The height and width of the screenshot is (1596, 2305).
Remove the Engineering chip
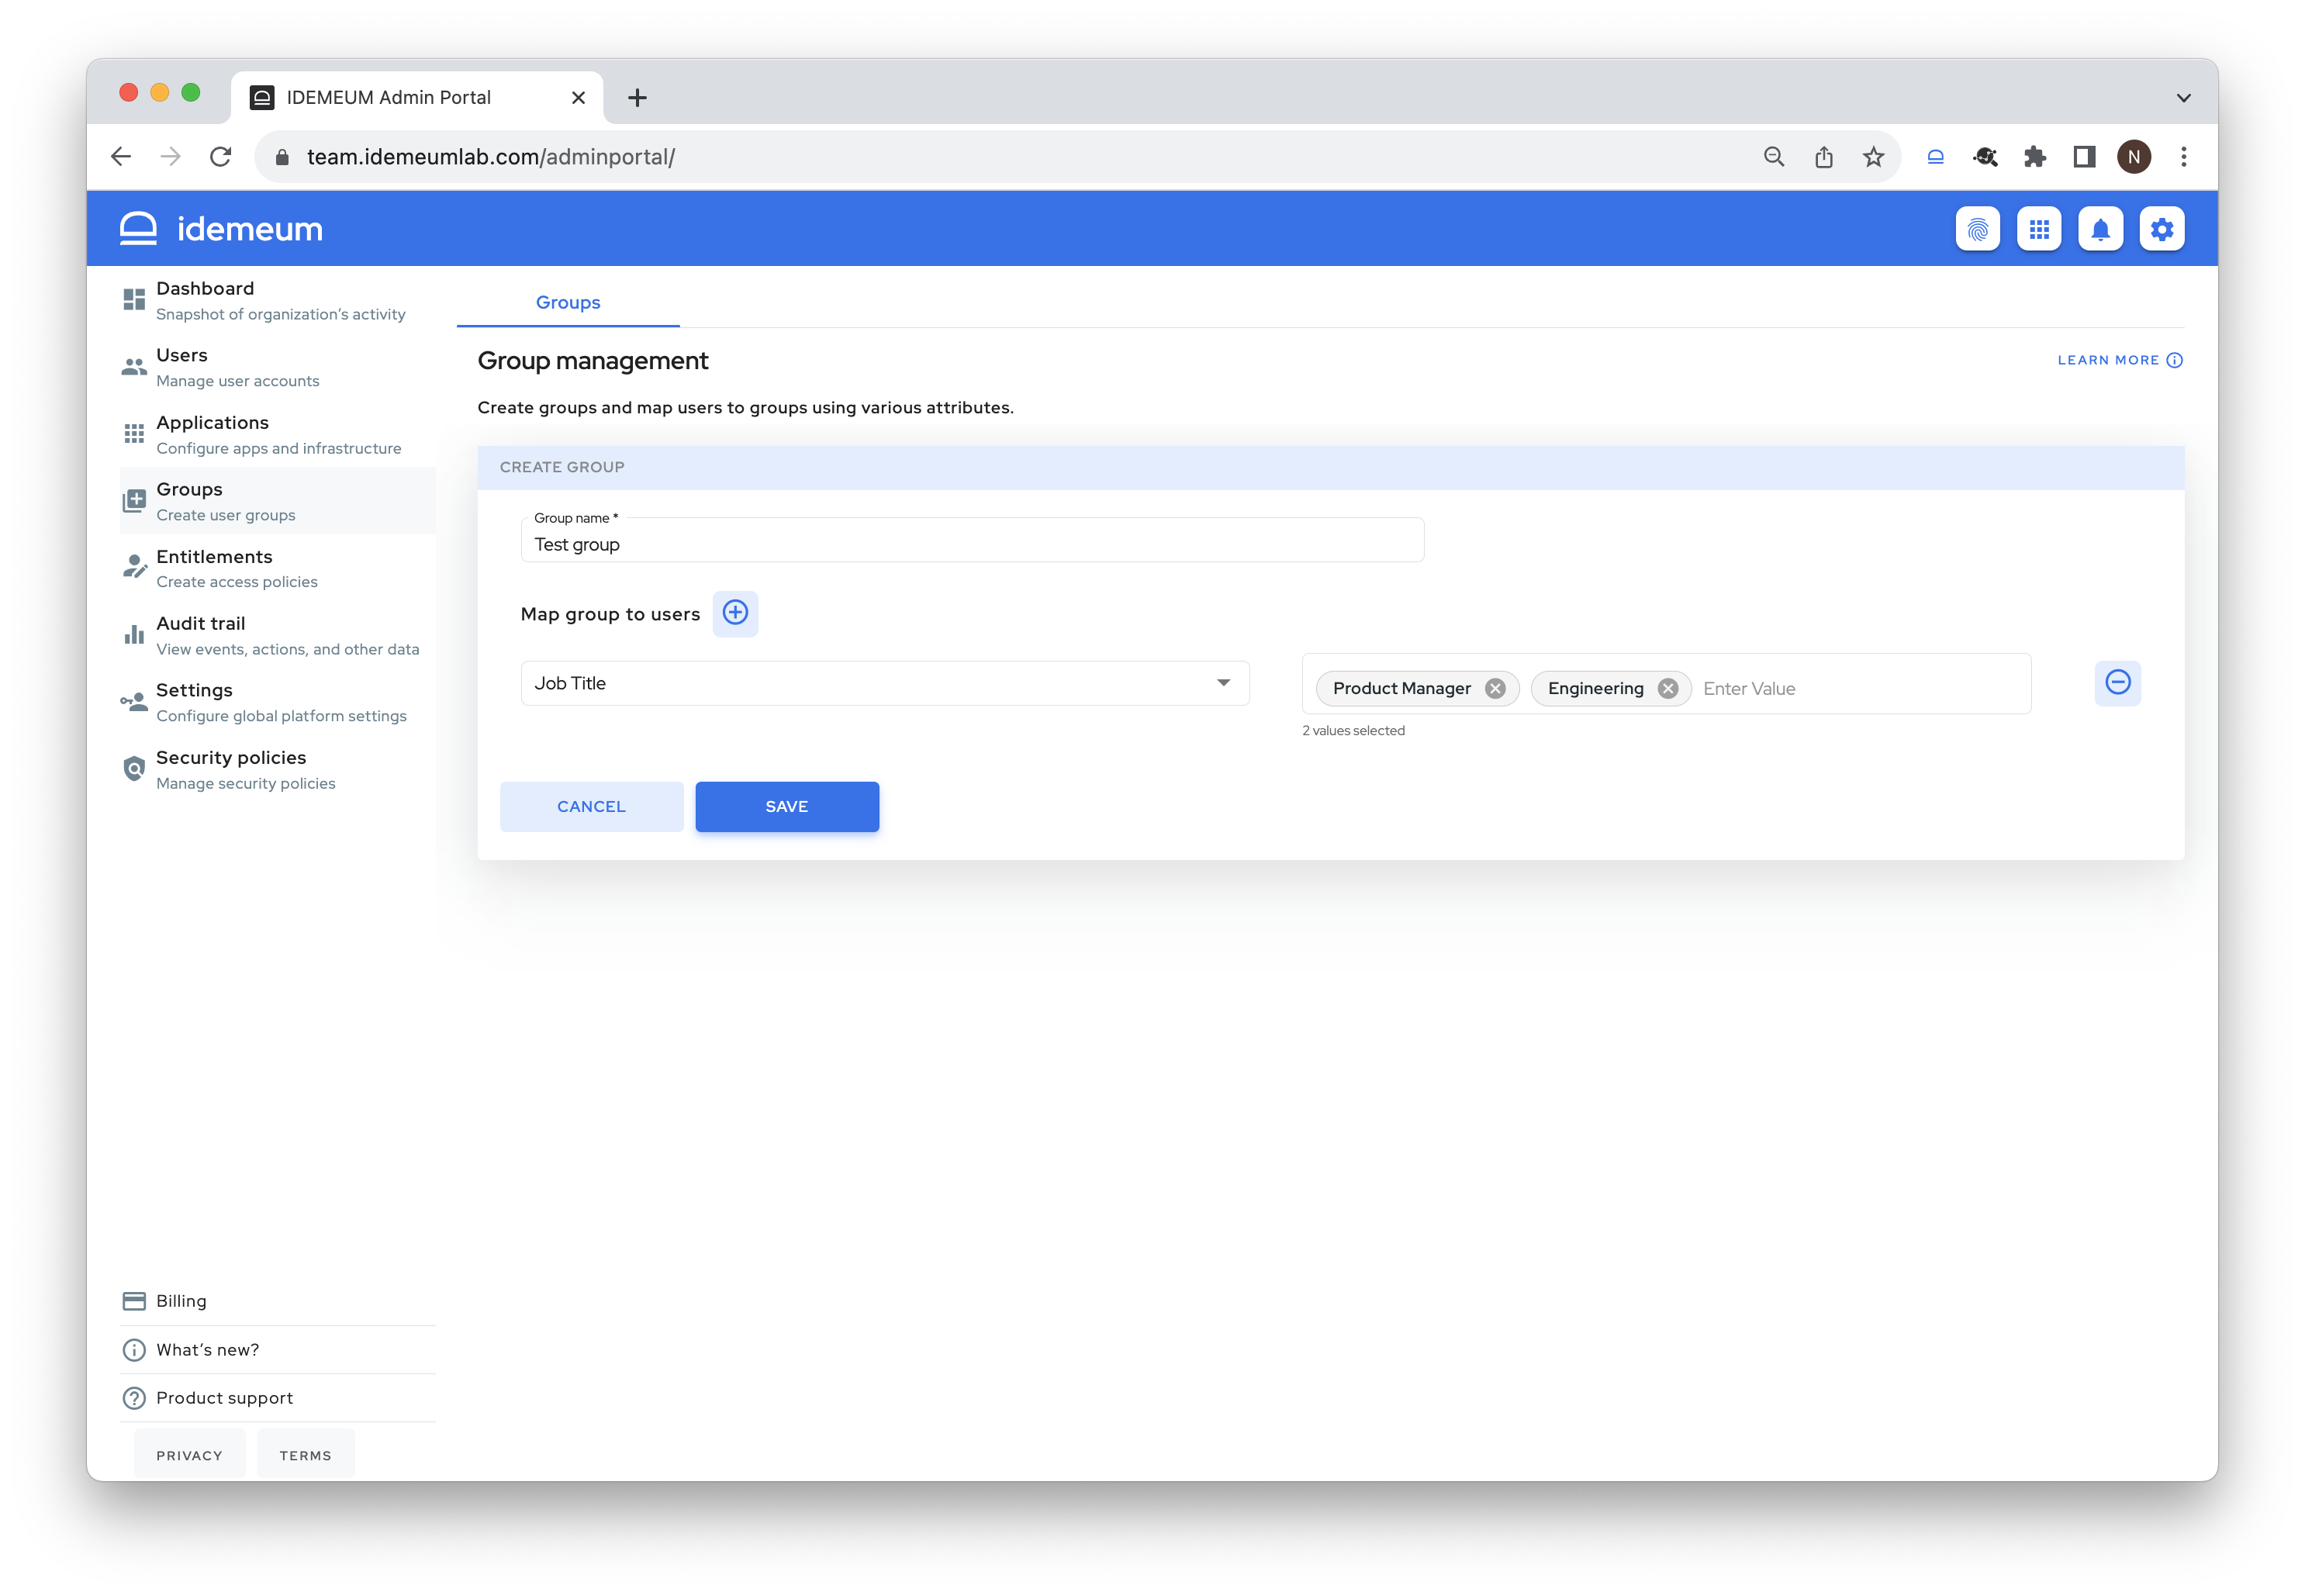pos(1667,688)
